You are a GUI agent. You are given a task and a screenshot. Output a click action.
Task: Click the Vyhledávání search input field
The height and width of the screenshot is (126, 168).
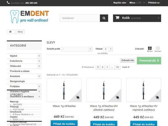[80, 18]
